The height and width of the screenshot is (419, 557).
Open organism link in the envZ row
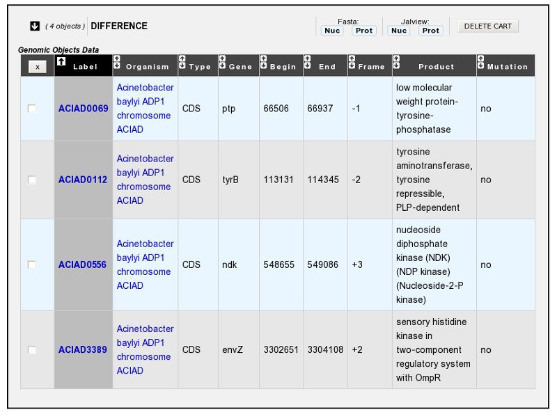point(145,350)
